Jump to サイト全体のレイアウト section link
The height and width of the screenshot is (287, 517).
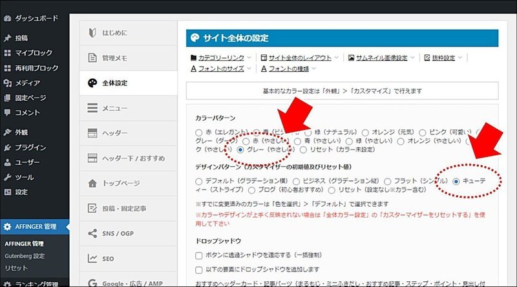[300, 58]
